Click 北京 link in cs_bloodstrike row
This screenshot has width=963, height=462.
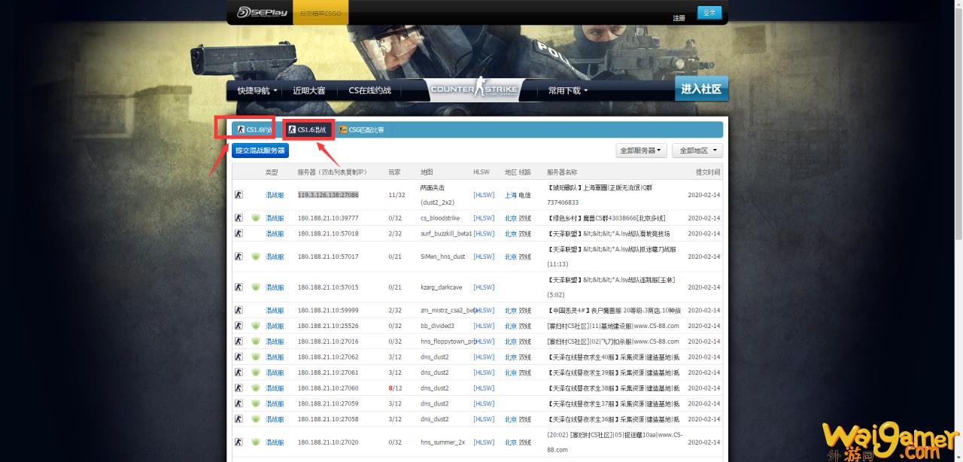[511, 218]
